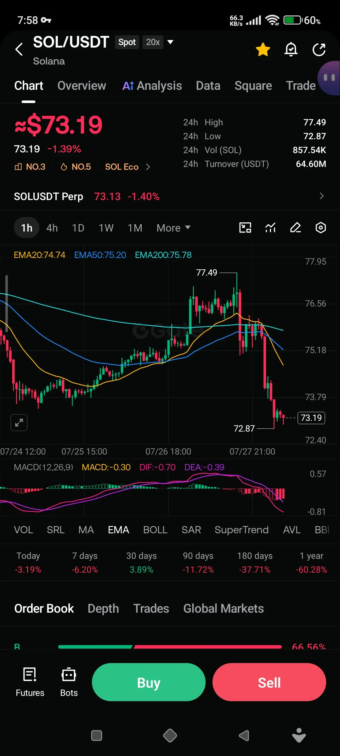Open NO.3 ranking tag

coord(30,167)
